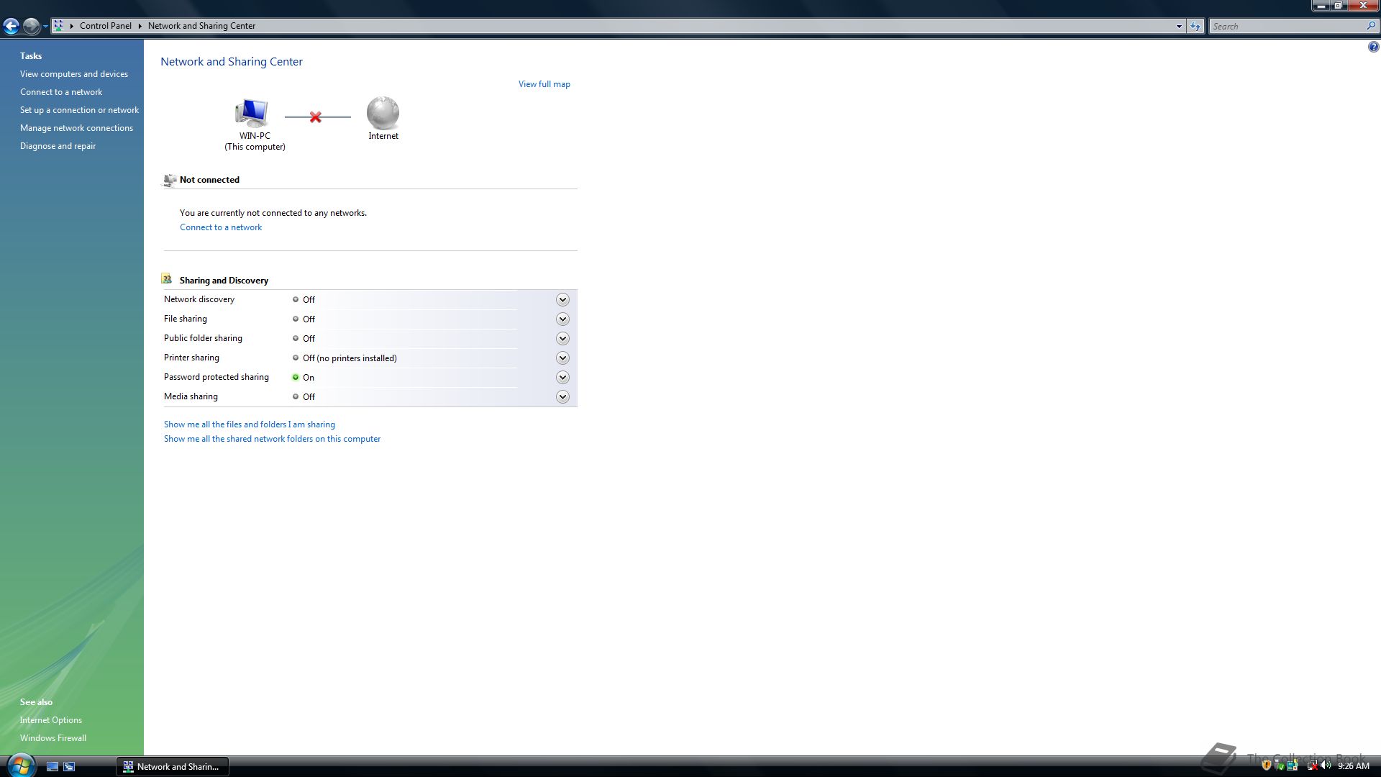Click the 9:26 AM clock
Screen dimensions: 1381x777
pyautogui.click(x=1354, y=766)
